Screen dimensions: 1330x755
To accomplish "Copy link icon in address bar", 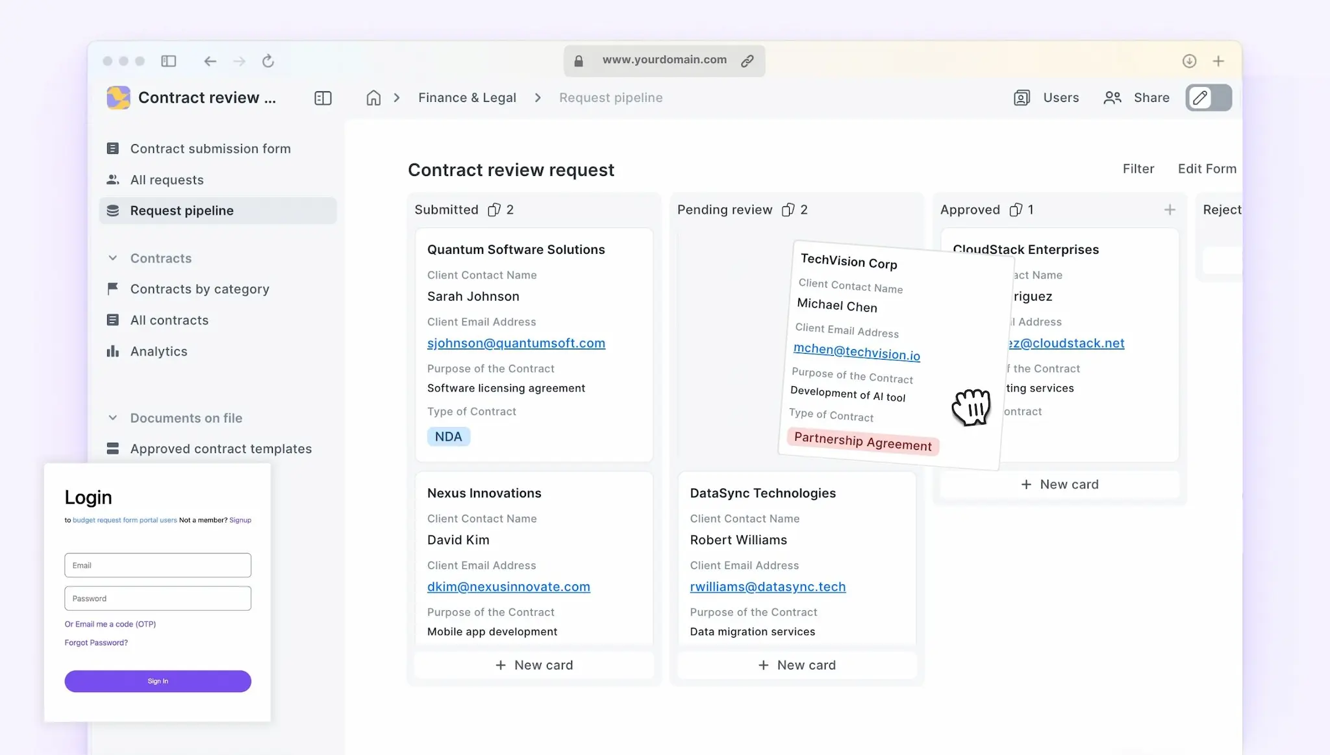I will coord(747,61).
